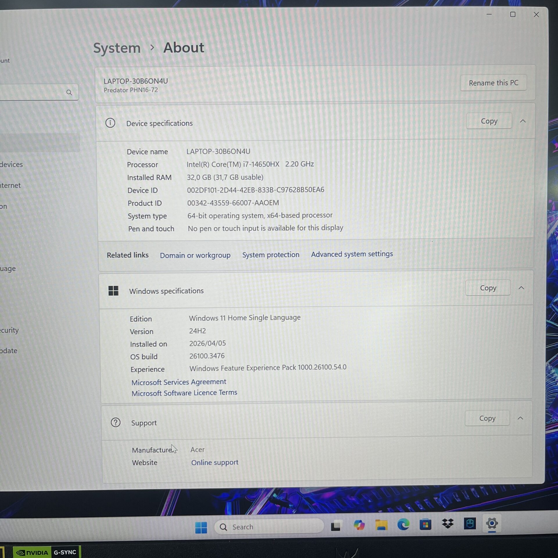Open the Windows Start menu
This screenshot has width=558, height=558.
(201, 527)
